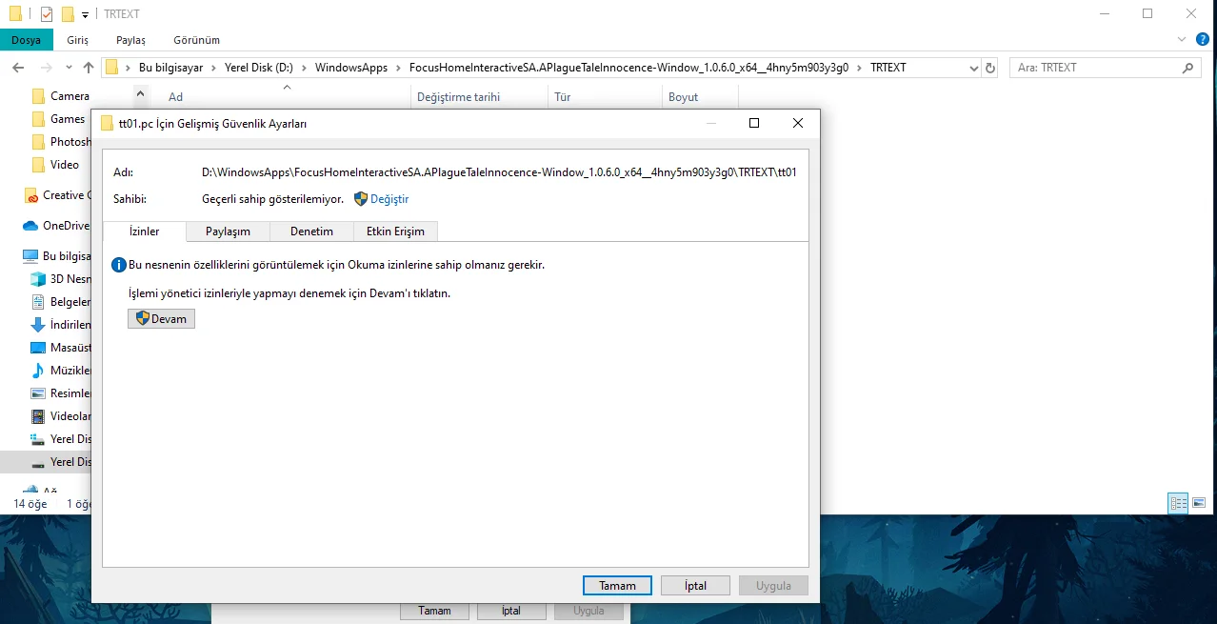The image size is (1217, 624).
Task: Expand the ribbon with the chevron icon
Action: (1181, 39)
